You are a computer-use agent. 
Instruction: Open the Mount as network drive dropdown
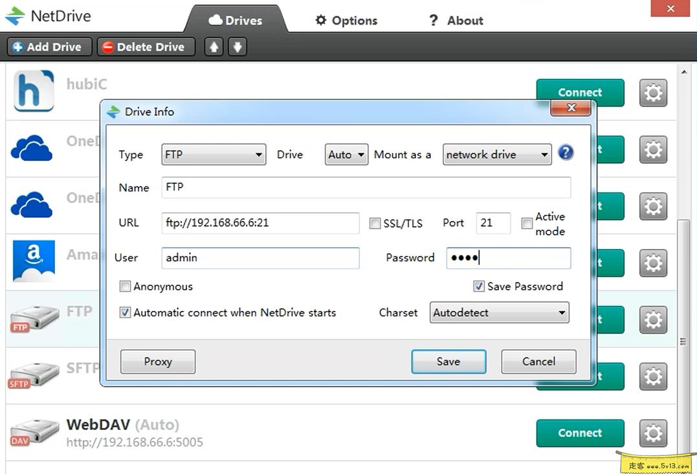pyautogui.click(x=497, y=155)
